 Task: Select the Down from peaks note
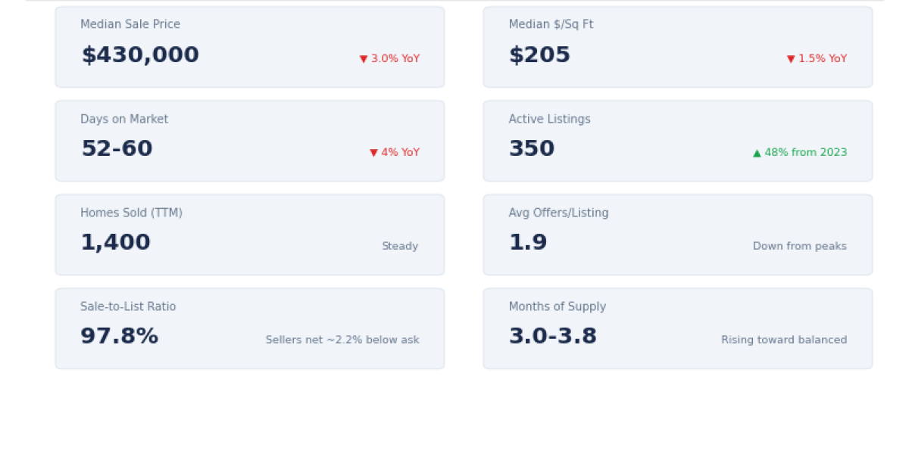point(800,247)
